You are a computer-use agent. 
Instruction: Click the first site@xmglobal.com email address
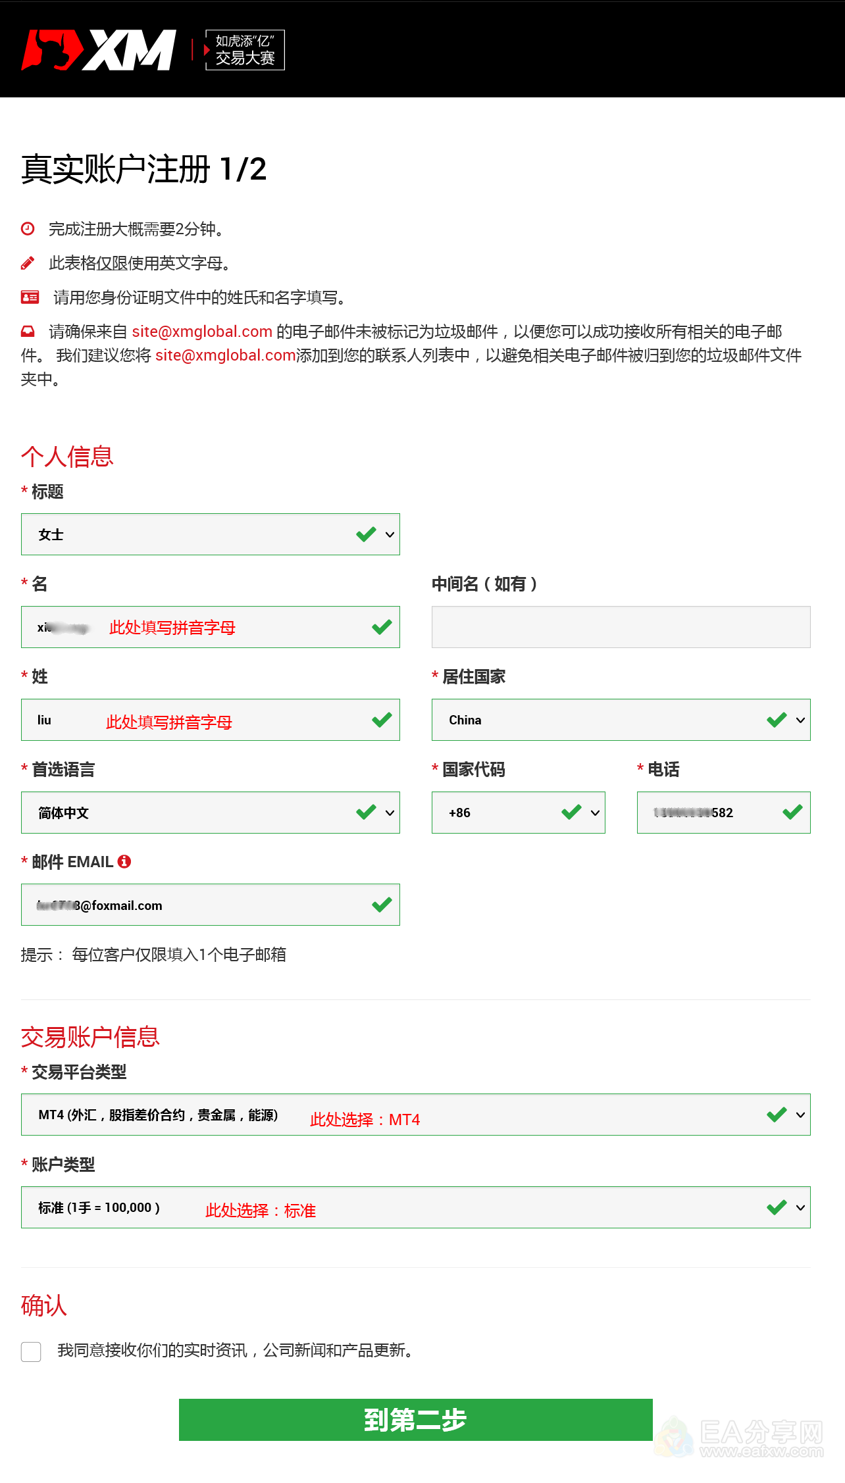coord(202,332)
